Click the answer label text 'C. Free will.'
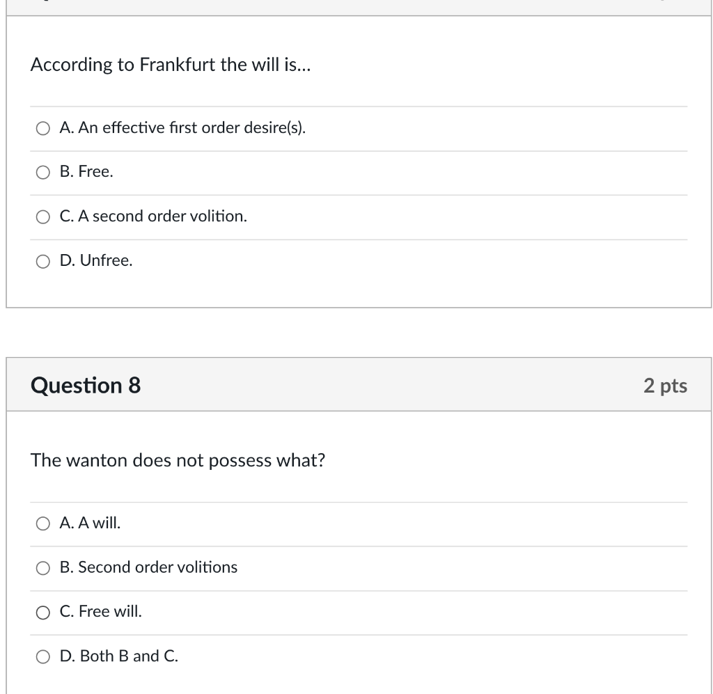 point(101,612)
